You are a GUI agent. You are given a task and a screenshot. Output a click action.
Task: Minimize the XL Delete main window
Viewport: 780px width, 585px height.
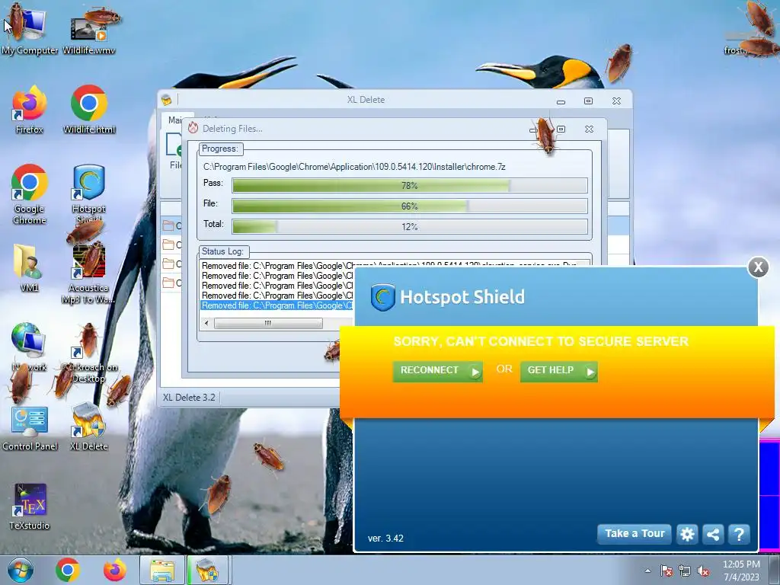point(561,101)
